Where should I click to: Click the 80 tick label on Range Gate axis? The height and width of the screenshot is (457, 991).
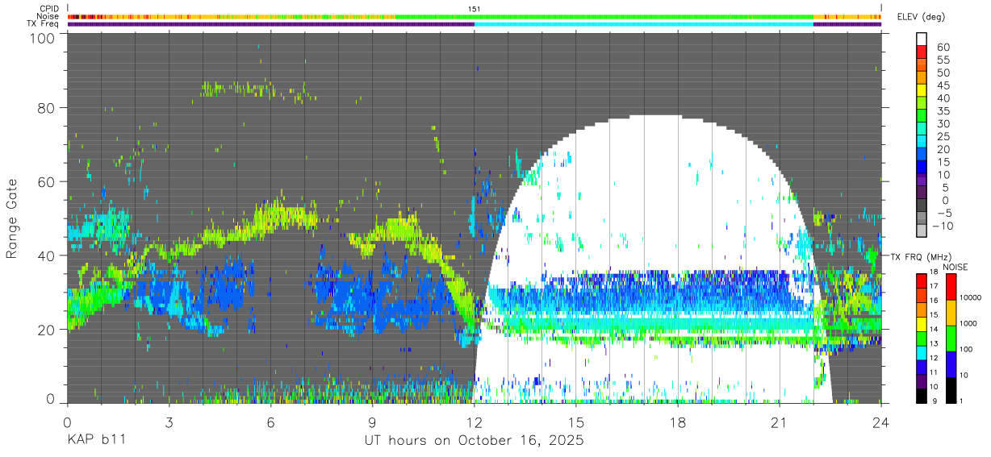(x=47, y=108)
